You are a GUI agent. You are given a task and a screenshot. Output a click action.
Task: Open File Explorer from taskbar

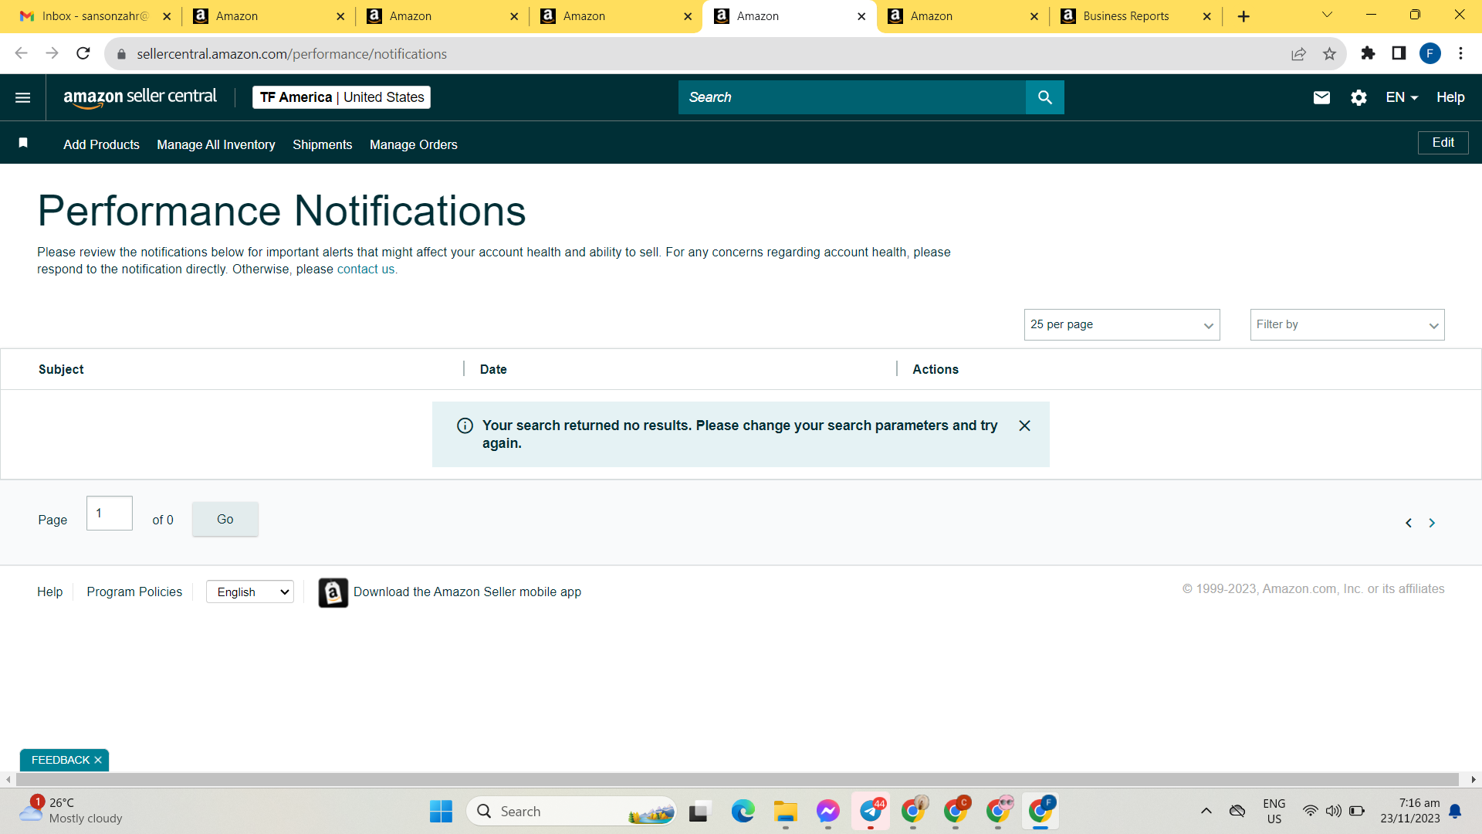pyautogui.click(x=786, y=812)
